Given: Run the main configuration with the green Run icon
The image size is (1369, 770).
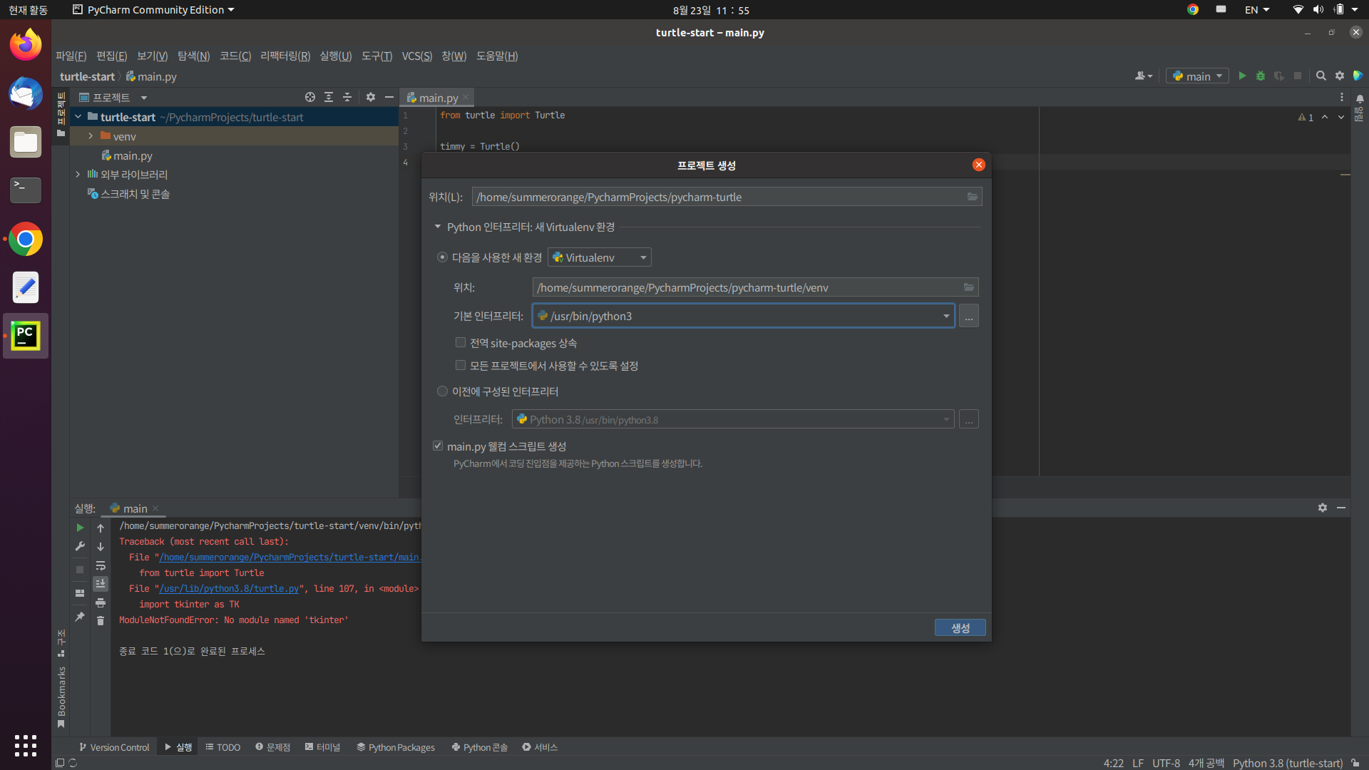Looking at the screenshot, I should (x=1242, y=75).
